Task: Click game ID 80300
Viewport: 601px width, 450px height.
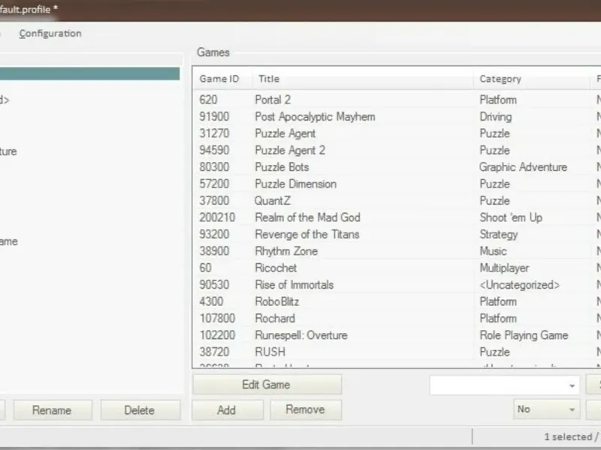Action: tap(214, 167)
